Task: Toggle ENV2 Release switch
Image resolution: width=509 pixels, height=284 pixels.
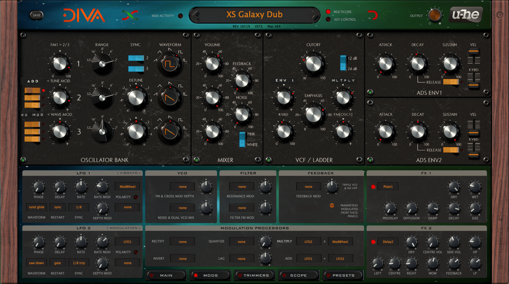Action: (x=451, y=150)
